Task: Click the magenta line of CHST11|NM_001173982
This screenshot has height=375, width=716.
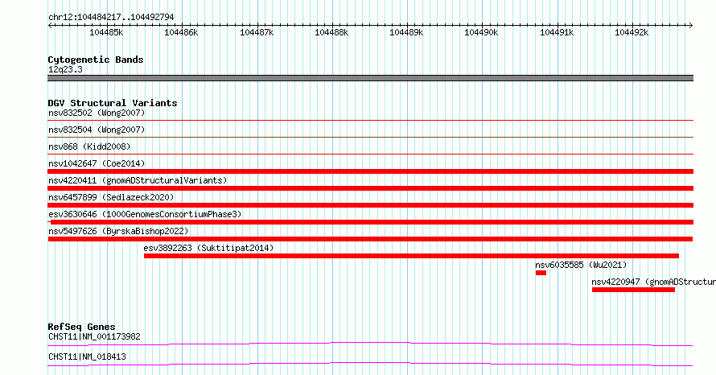Action: click(370, 344)
